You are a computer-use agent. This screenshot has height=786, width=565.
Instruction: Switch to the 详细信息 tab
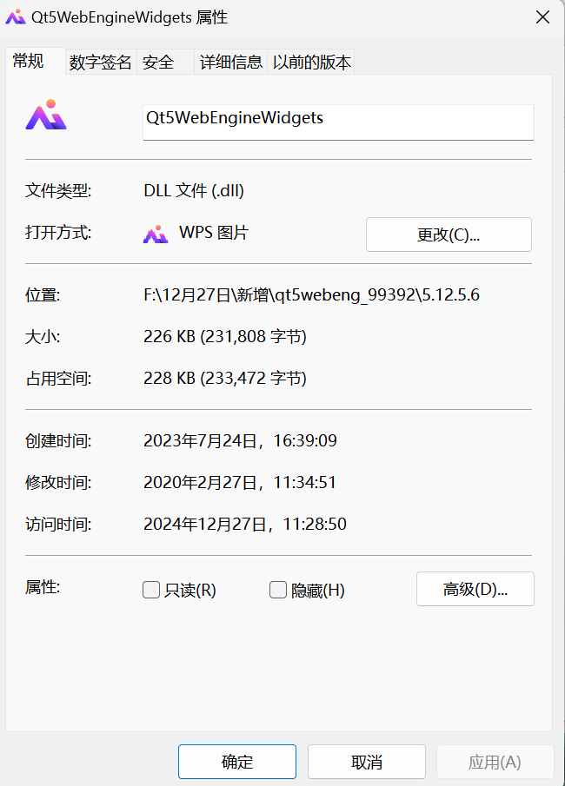231,63
